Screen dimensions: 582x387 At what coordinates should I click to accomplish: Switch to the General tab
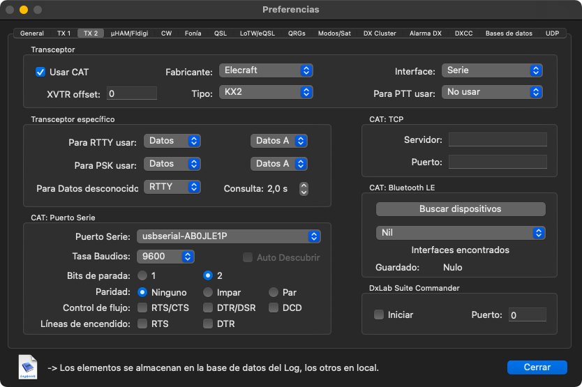pyautogui.click(x=32, y=33)
